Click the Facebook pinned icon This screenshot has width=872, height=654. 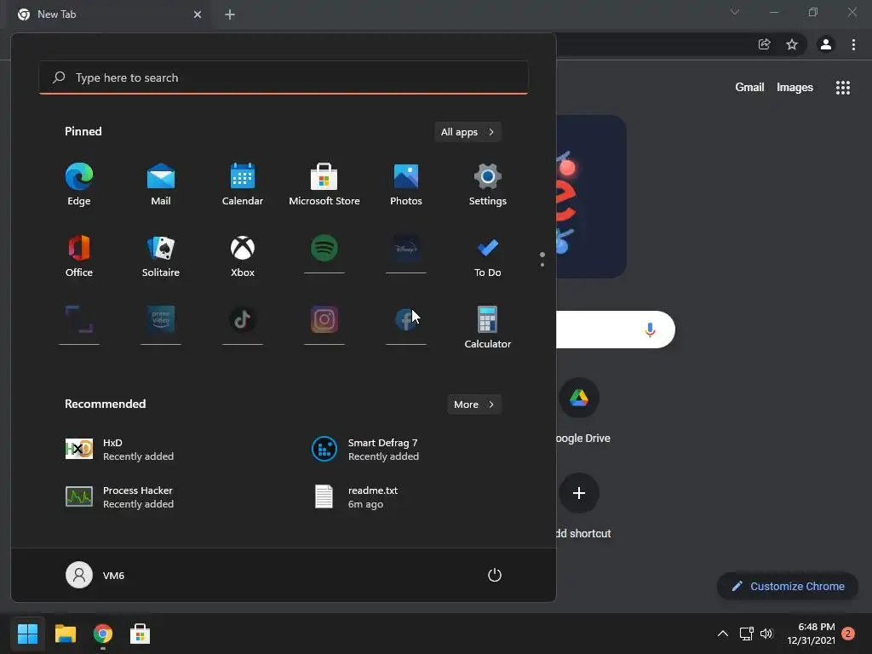[406, 320]
